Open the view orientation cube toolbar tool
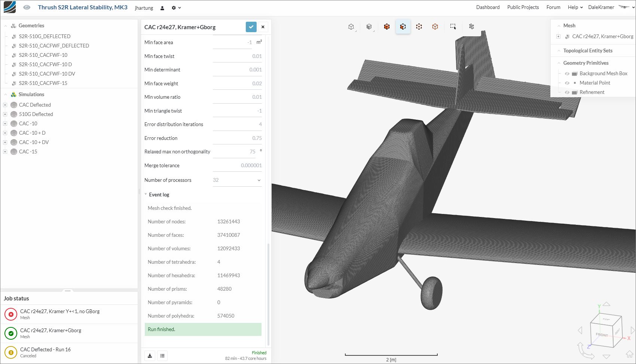The height and width of the screenshot is (364, 636). 351,27
